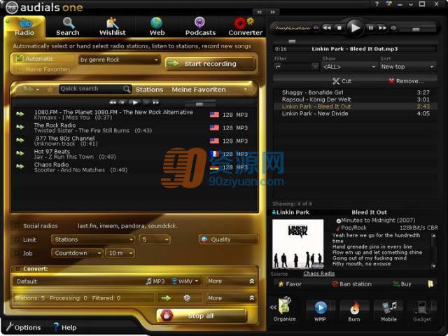Click the Burn disc icon
This screenshot has height=336, width=448.
tap(354, 311)
